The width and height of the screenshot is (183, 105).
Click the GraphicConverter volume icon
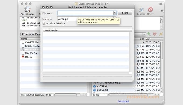pos(23,46)
